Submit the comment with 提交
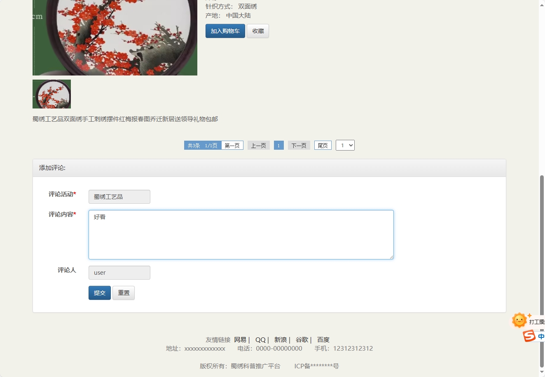The height and width of the screenshot is (377, 545). tap(99, 293)
